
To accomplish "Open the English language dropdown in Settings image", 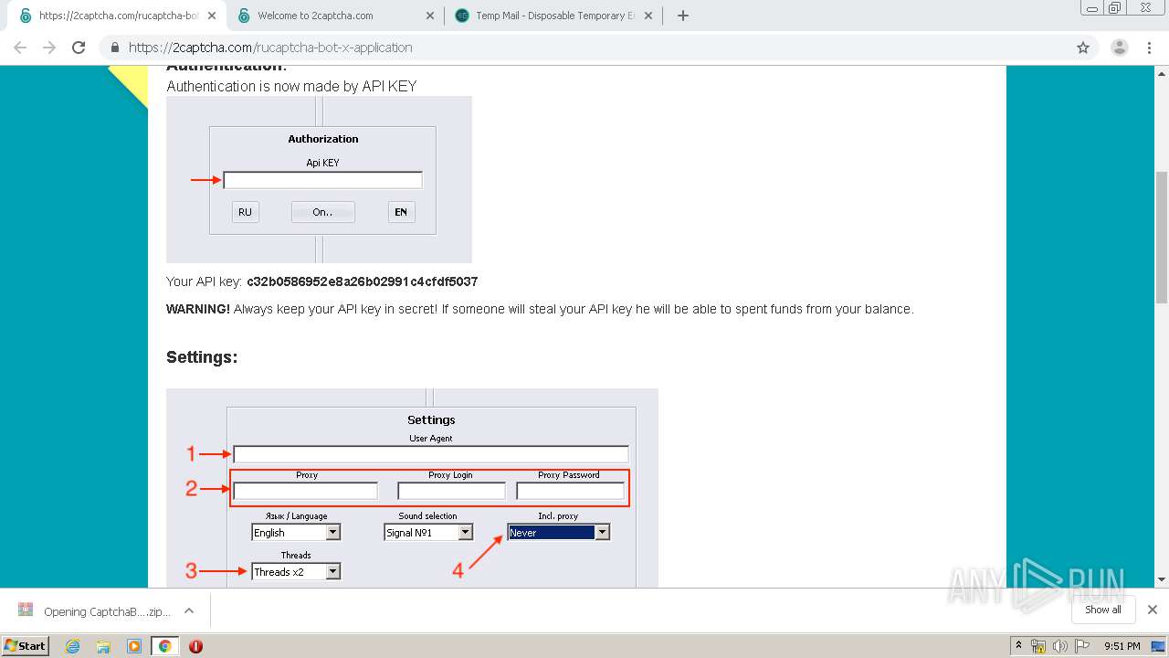I will coord(296,532).
